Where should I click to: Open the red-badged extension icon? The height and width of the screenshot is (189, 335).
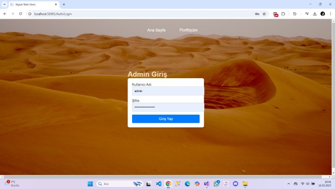click(x=275, y=14)
